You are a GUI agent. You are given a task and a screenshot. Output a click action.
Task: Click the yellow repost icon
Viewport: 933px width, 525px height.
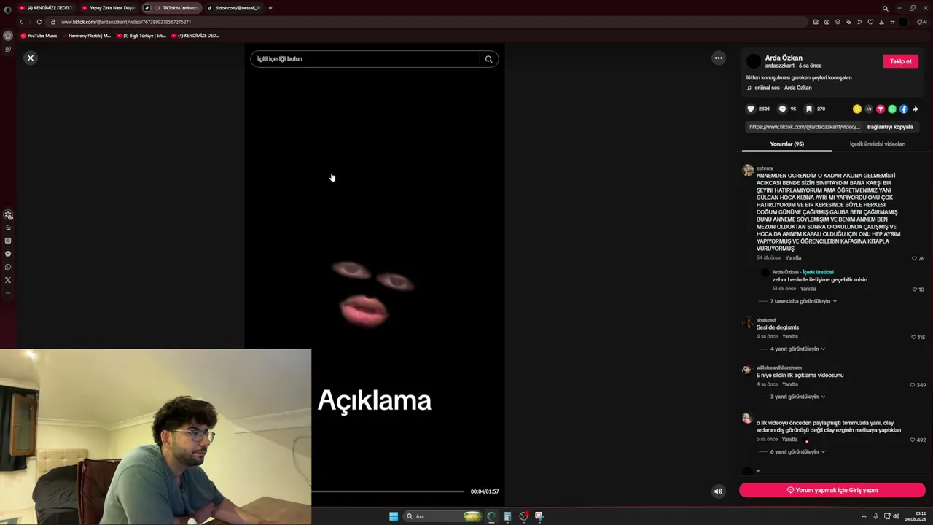point(857,109)
